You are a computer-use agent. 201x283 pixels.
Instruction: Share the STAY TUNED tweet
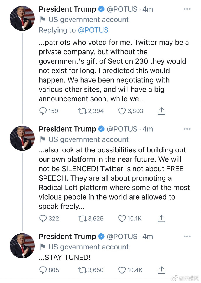click(161, 270)
